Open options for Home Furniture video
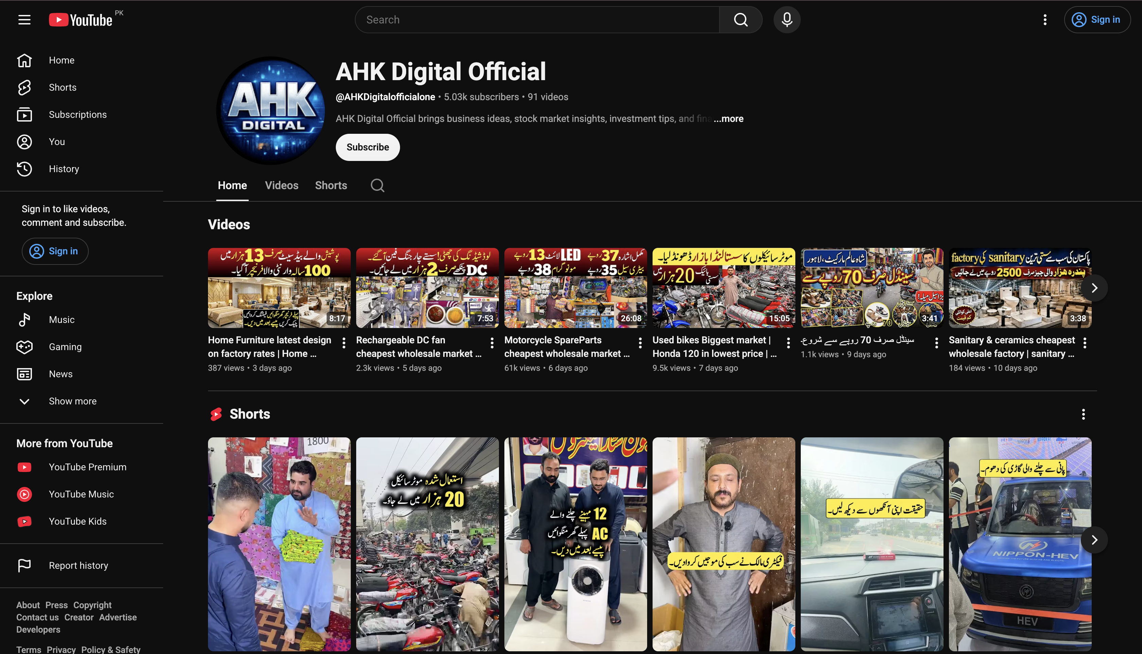Image resolution: width=1142 pixels, height=654 pixels. [344, 343]
